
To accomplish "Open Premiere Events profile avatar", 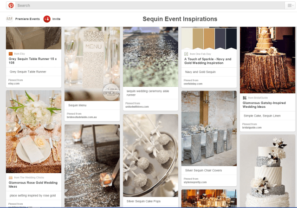I will click(9, 19).
